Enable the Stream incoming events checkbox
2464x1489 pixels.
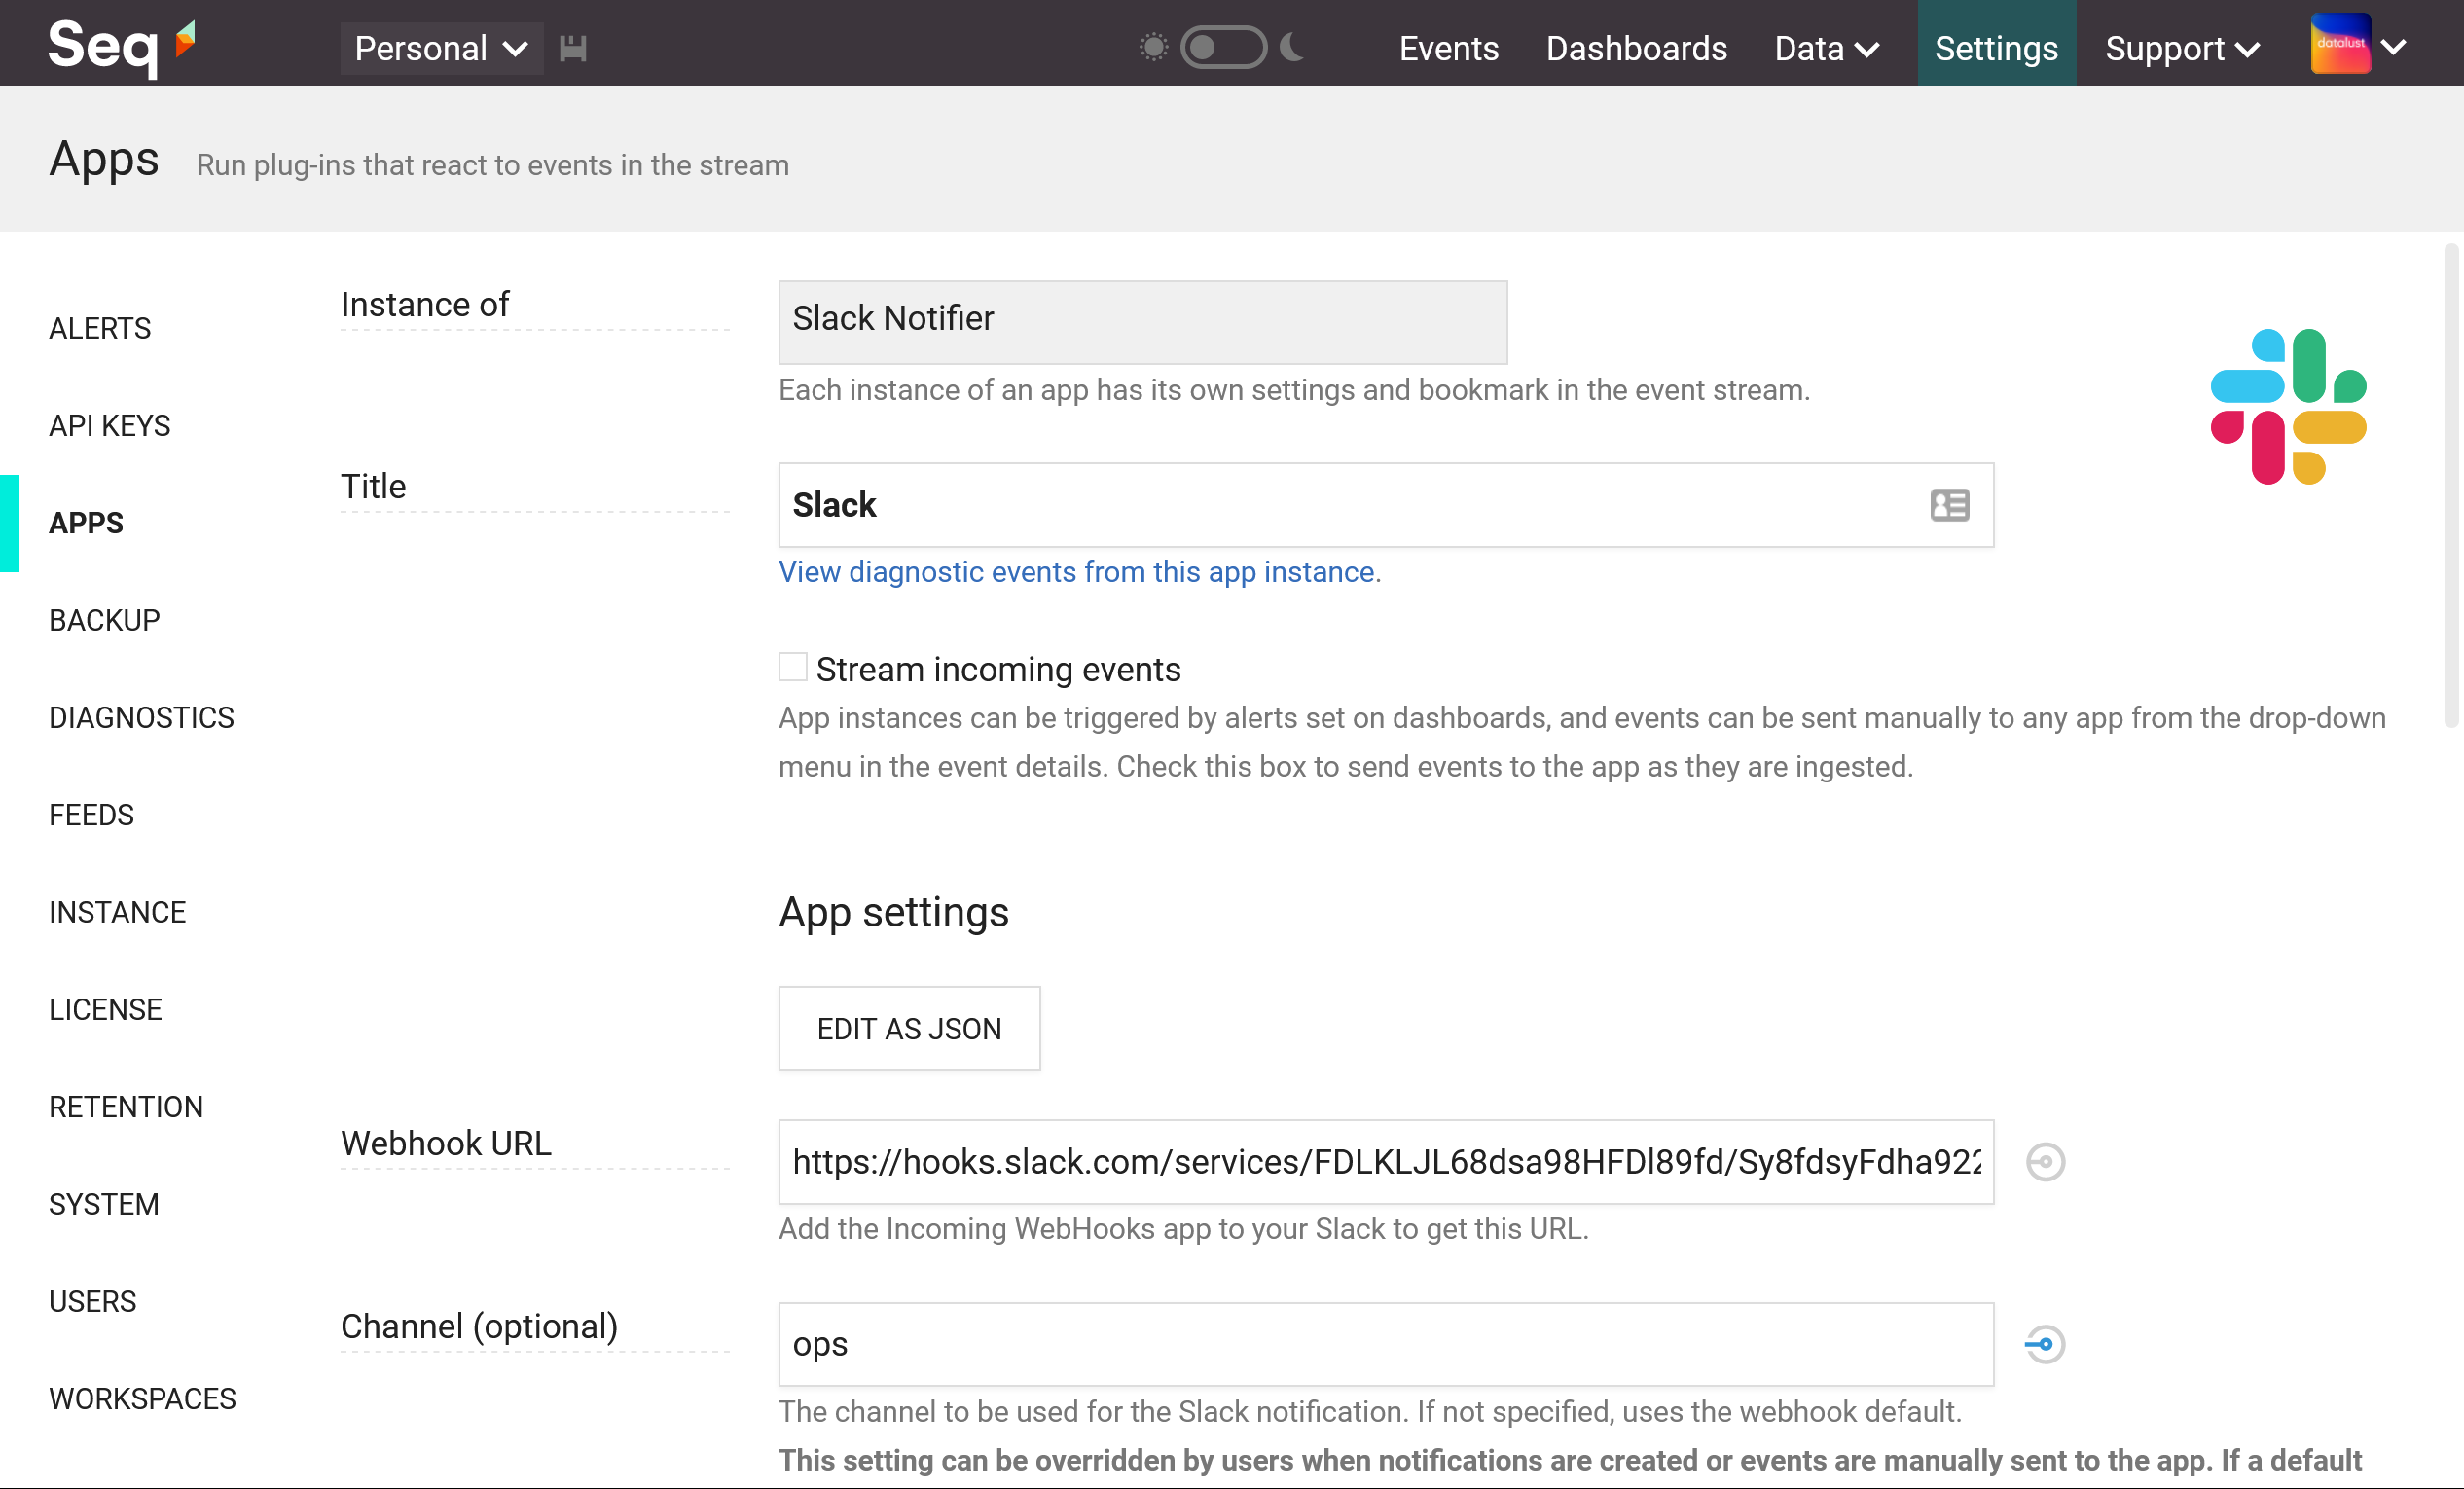(x=793, y=667)
